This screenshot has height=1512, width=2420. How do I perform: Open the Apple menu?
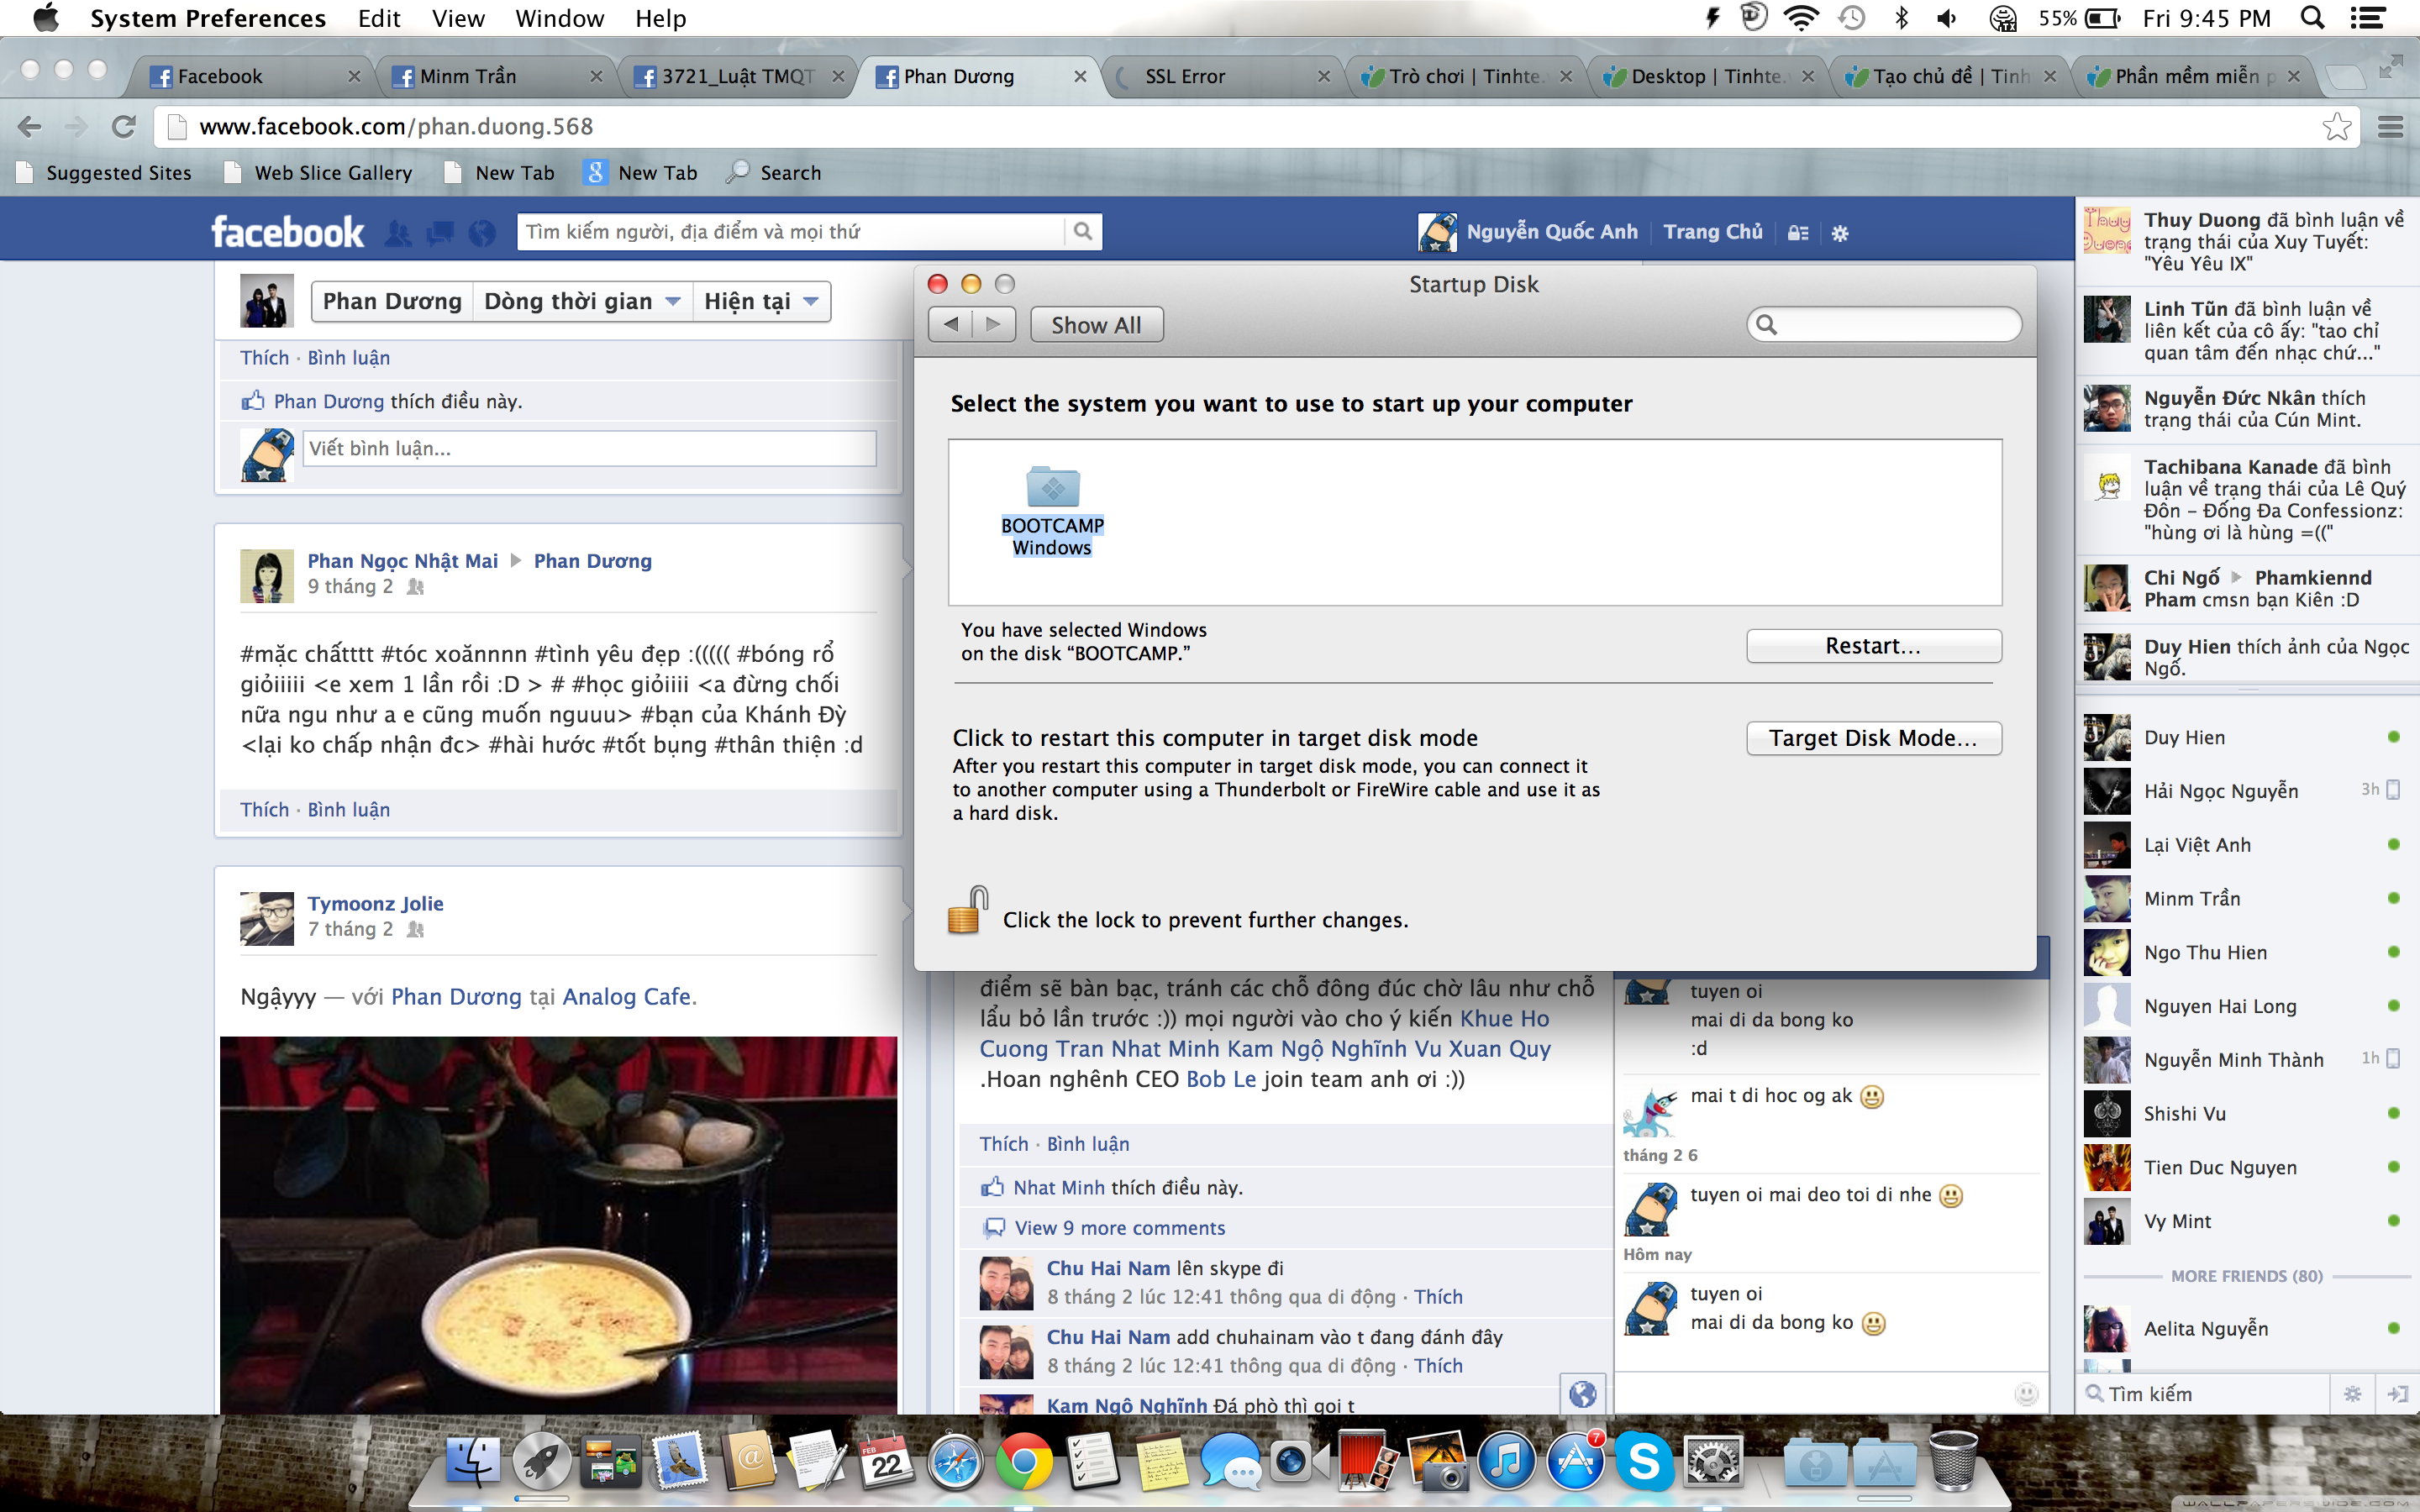click(46, 18)
